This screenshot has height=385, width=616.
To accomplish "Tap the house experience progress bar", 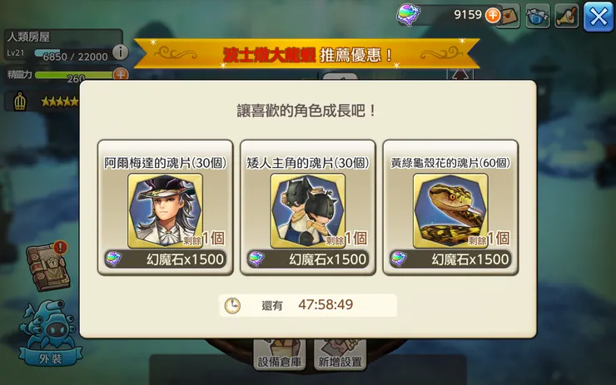I will click(x=72, y=55).
